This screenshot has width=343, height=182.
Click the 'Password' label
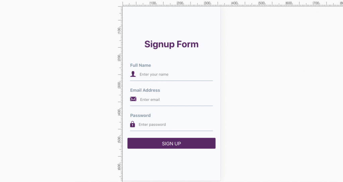140,115
